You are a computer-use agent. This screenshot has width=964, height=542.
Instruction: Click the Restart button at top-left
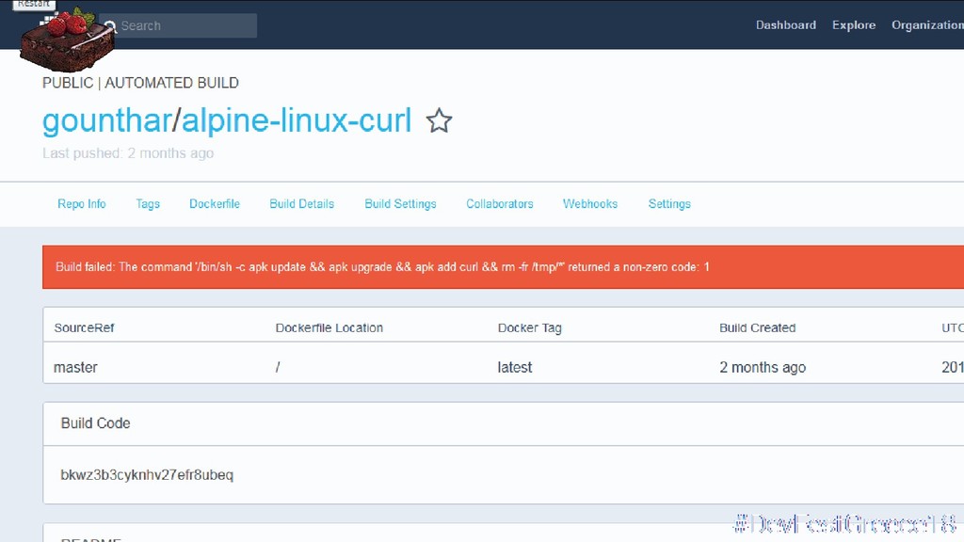click(34, 5)
